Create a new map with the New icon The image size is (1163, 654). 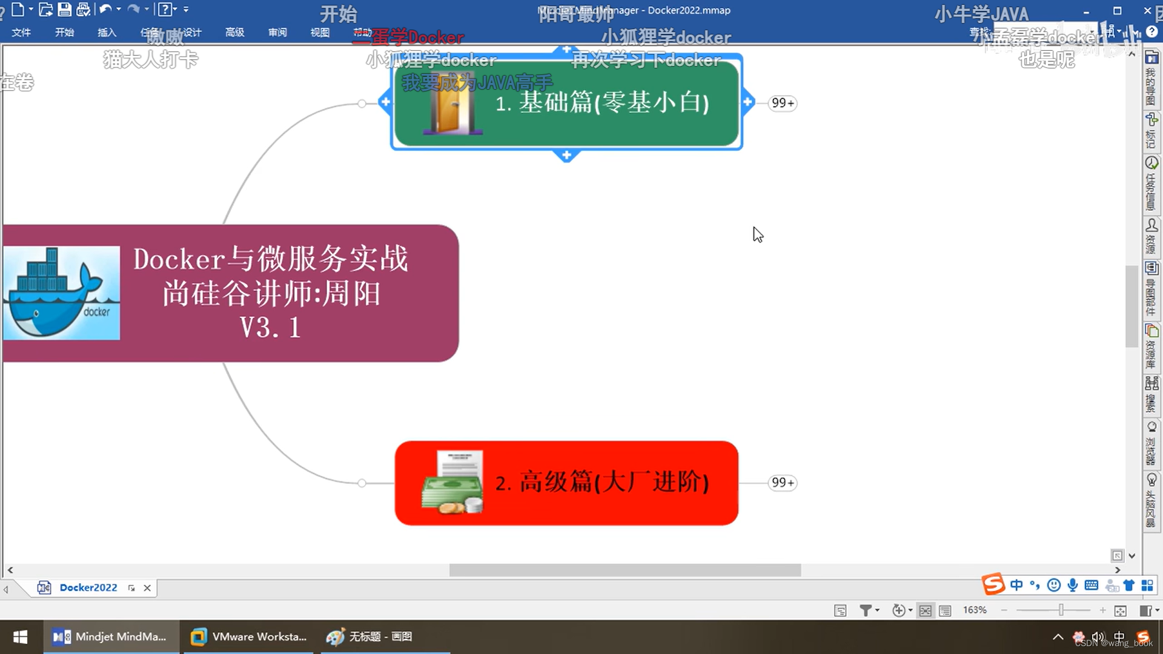(18, 9)
